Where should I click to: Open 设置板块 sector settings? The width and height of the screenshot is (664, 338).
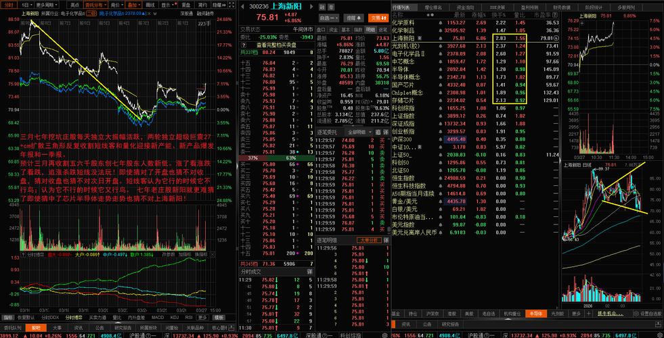(x=650, y=314)
